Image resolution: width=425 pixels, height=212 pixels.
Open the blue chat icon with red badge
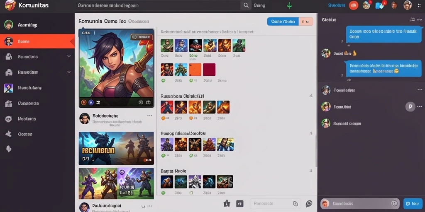coord(380,5)
